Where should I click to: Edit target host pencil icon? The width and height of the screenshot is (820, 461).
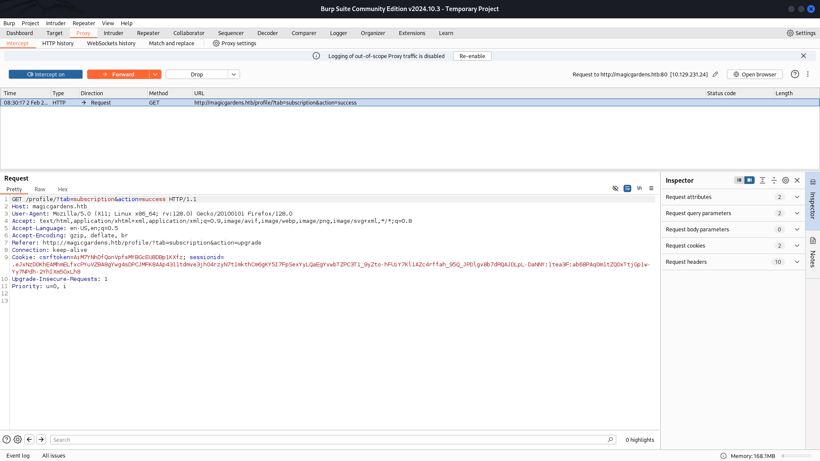click(x=715, y=74)
